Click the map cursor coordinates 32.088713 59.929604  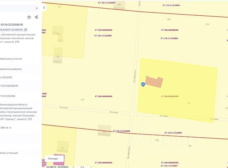tap(58, 167)
